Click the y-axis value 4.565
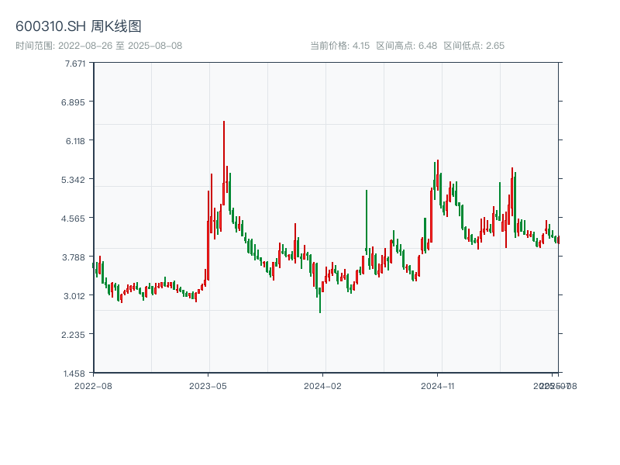Image resolution: width=620 pixels, height=465 pixels. pos(73,219)
